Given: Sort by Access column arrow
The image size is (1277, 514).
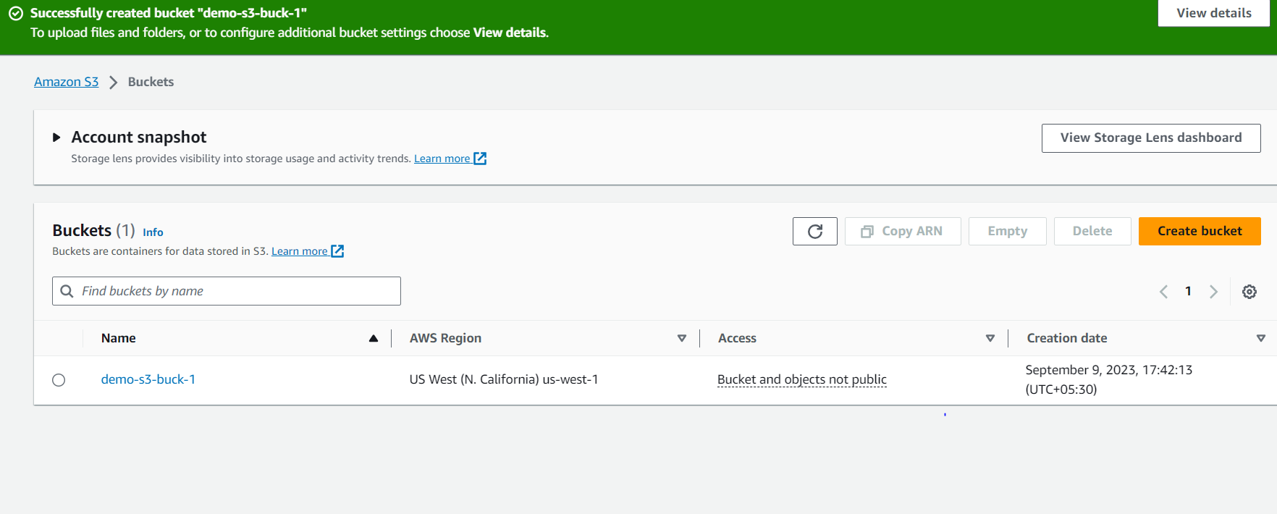Looking at the screenshot, I should tap(990, 338).
